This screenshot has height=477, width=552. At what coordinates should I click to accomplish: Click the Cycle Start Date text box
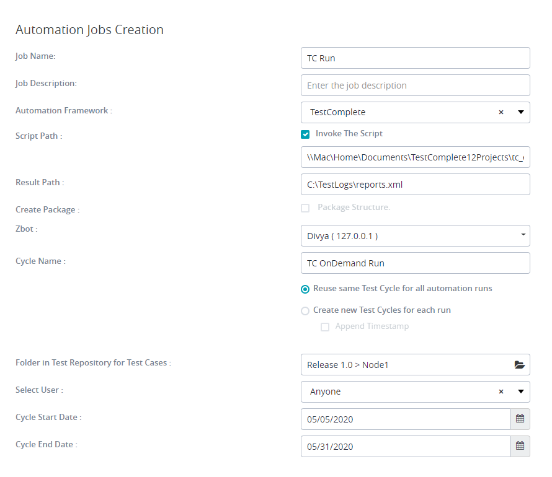tap(405, 419)
